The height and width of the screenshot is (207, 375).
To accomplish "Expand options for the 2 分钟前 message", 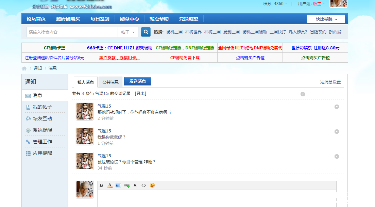I will click(x=337, y=107).
